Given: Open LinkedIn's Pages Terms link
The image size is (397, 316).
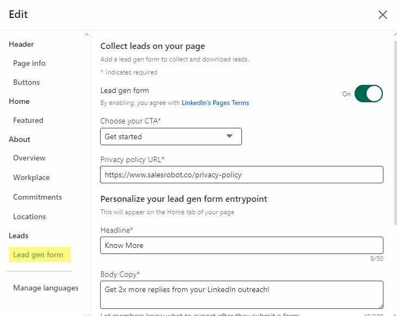Looking at the screenshot, I should pyautogui.click(x=215, y=103).
